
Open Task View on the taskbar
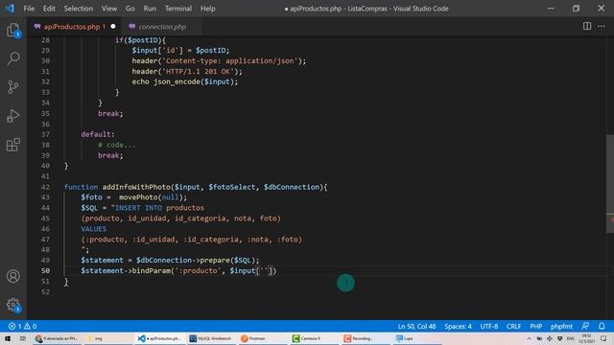coord(23,338)
